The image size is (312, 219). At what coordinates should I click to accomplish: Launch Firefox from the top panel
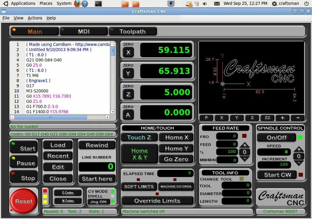pyautogui.click(x=77, y=4)
